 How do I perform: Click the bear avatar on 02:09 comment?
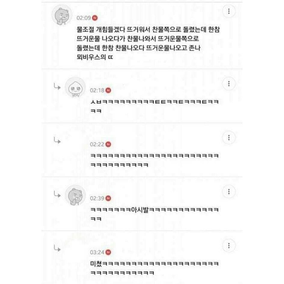(x=62, y=15)
